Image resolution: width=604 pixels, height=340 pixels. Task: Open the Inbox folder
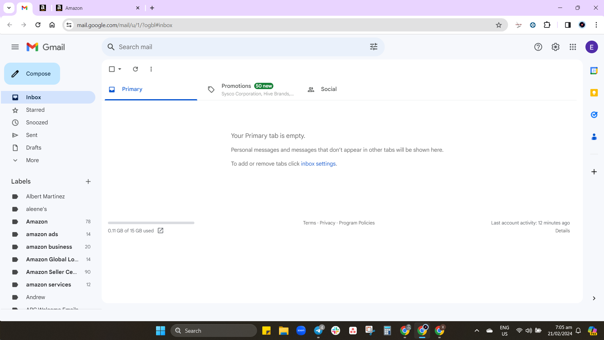pos(48,97)
